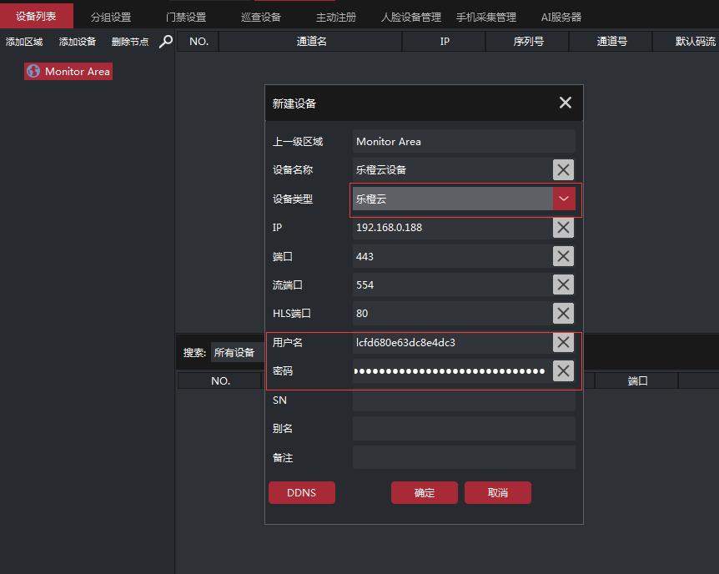
Task: Click 添加区域 in the sidebar toolbar
Action: coord(24,42)
